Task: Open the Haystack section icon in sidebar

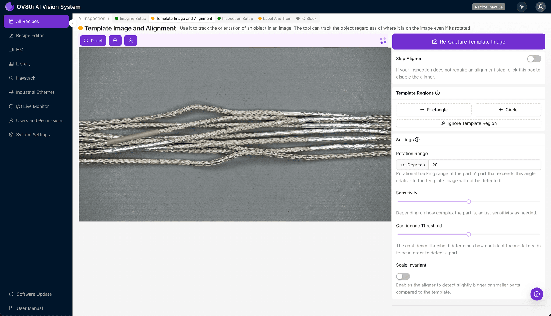Action: point(11,78)
